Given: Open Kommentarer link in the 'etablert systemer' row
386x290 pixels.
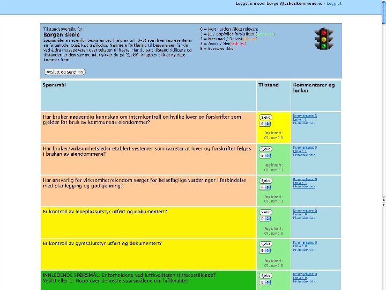Looking at the screenshot, I should [305, 148].
